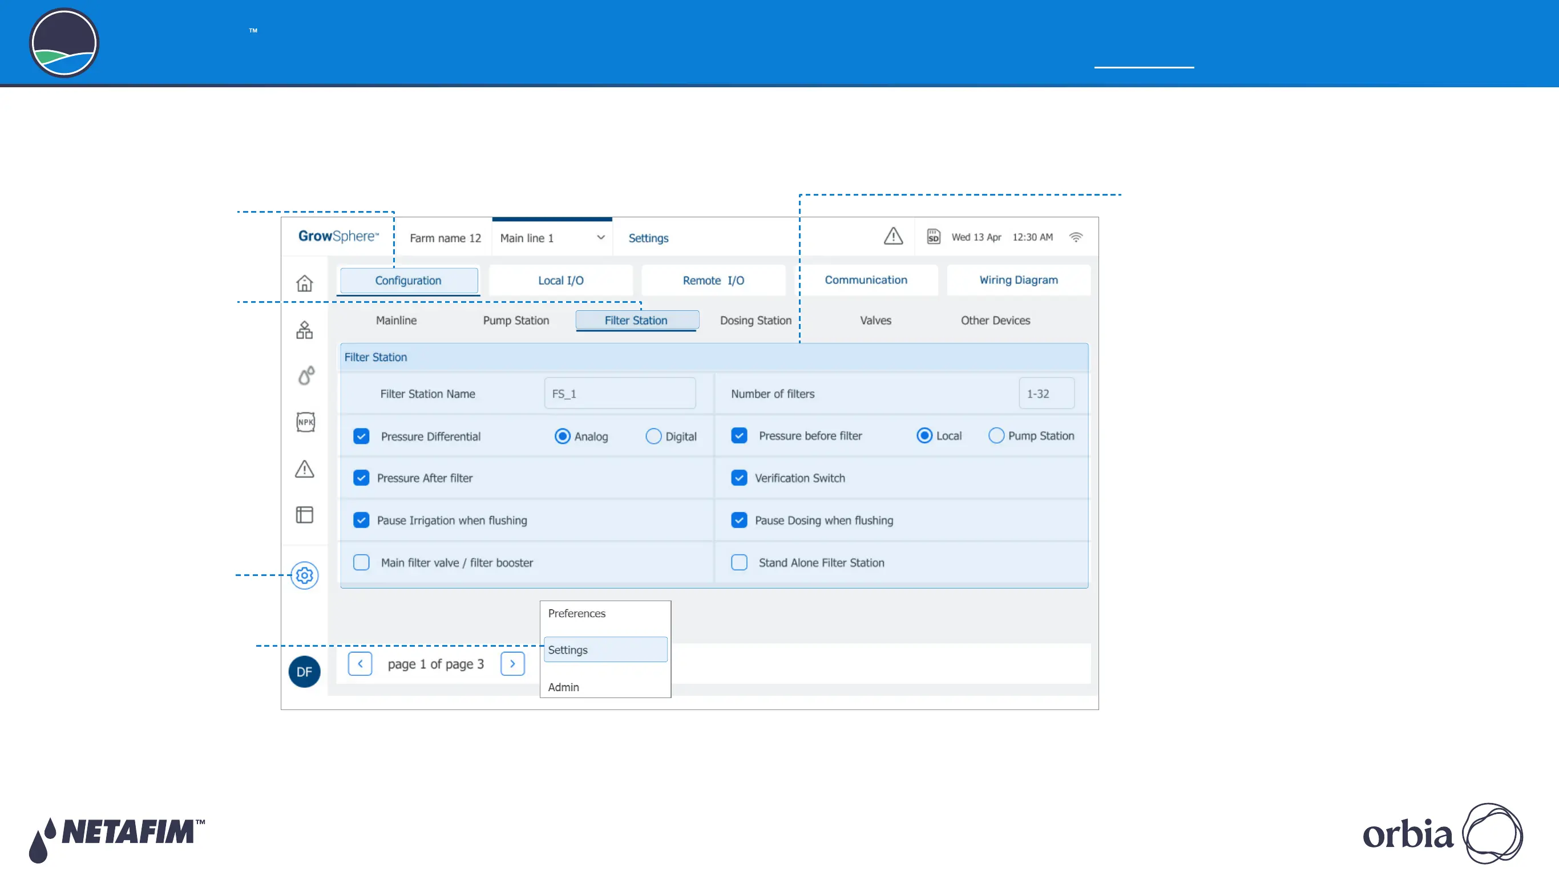
Task: Switch to the Other Devices sub-tab
Action: [x=996, y=320]
